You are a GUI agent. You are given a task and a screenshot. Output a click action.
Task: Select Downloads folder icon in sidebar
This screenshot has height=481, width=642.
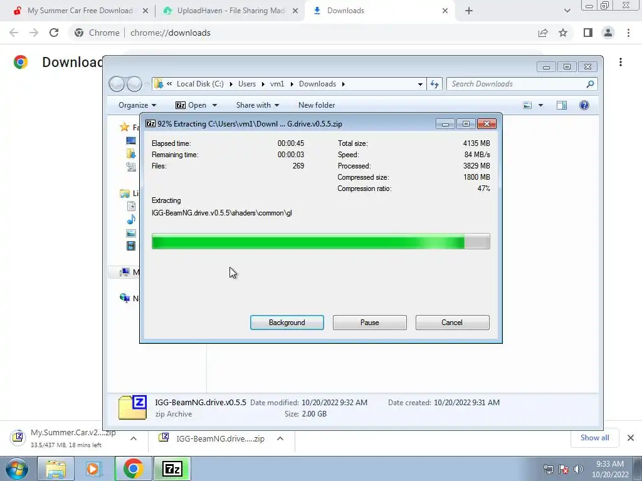[x=131, y=153]
